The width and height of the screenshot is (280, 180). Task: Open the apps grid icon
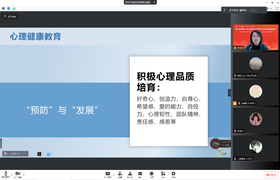tap(163, 174)
